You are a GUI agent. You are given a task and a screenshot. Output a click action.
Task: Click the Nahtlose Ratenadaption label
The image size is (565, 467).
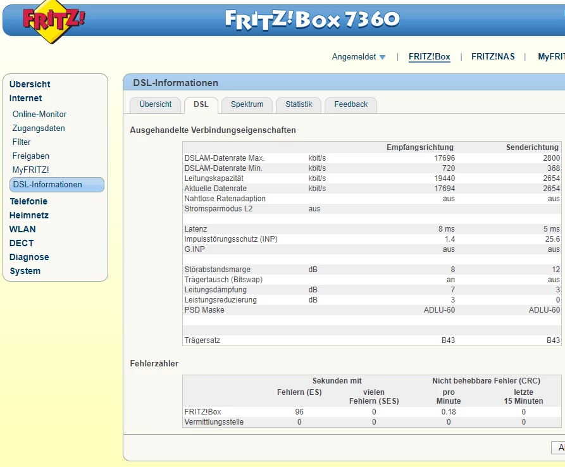(225, 199)
